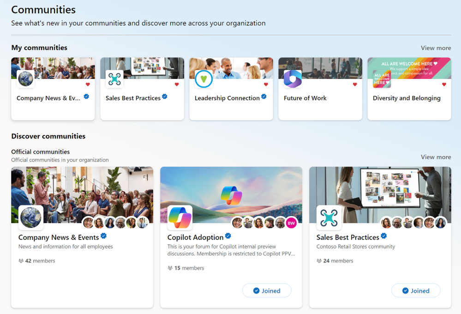The height and width of the screenshot is (314, 461).
Task: Click the BW member avatar on Copilot Adoption
Action: click(291, 223)
